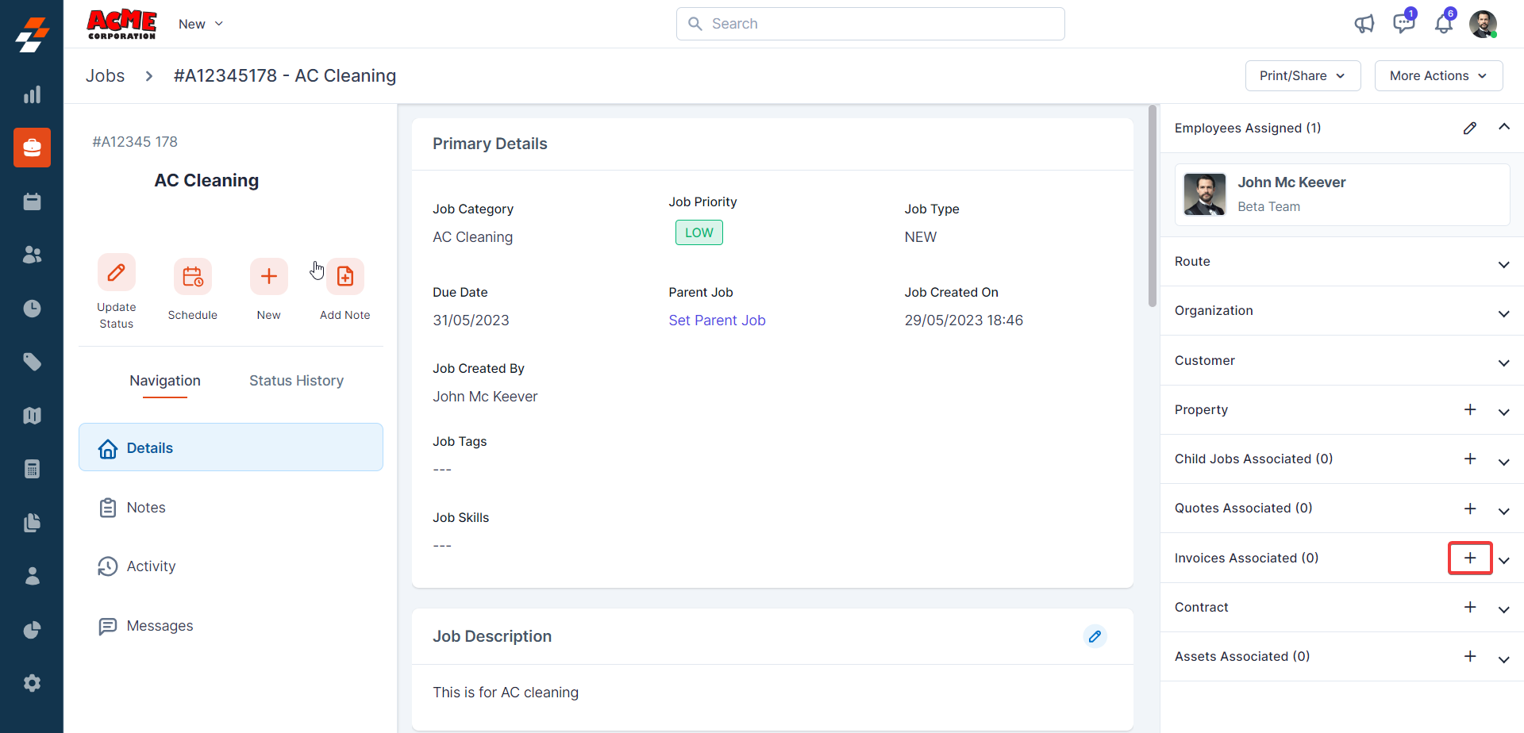This screenshot has height=733, width=1524.
Task: Expand the Route section
Action: [1503, 264]
